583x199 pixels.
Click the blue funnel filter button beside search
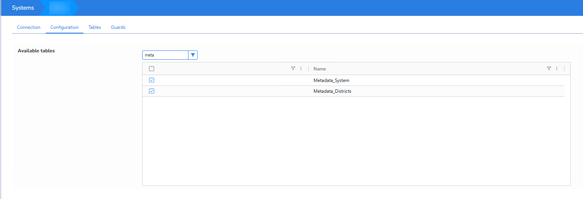(x=193, y=55)
